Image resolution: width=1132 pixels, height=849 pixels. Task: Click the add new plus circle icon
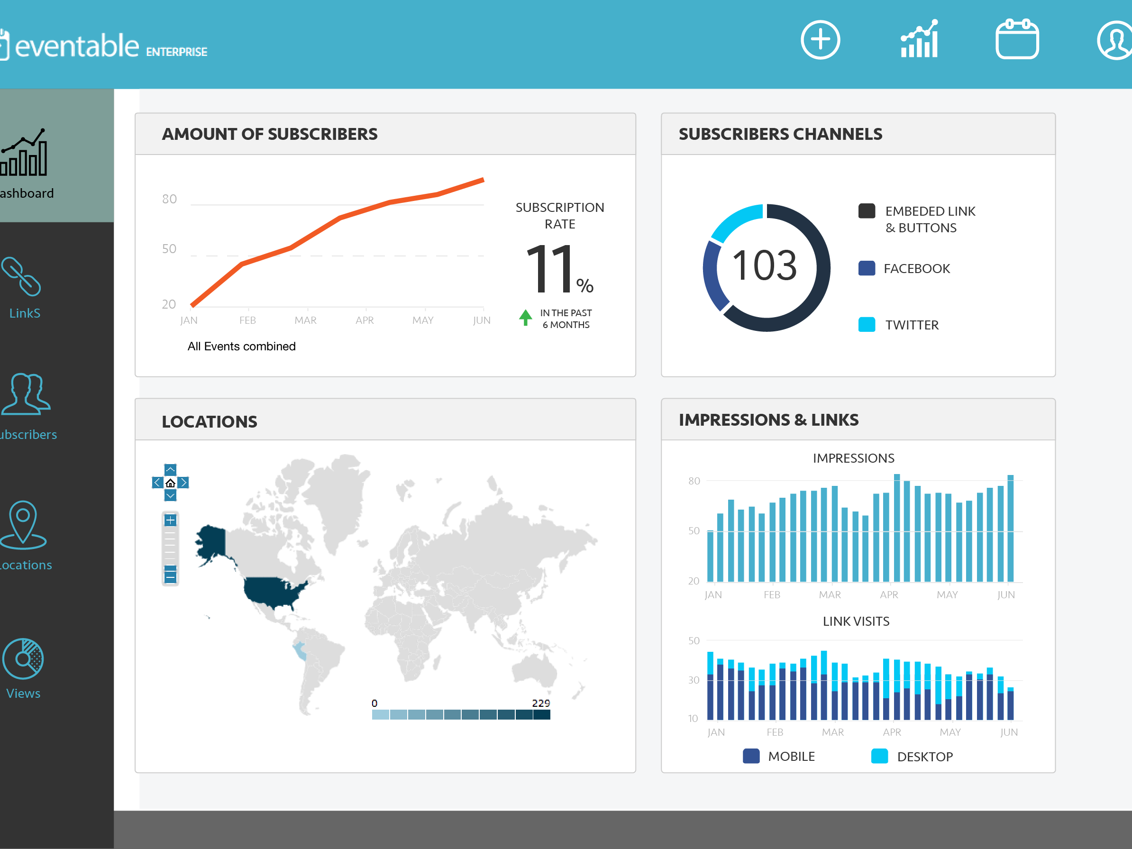pos(820,40)
